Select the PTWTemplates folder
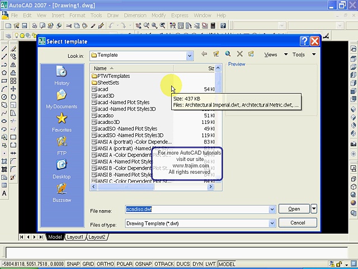The image size is (358, 269). click(114, 76)
